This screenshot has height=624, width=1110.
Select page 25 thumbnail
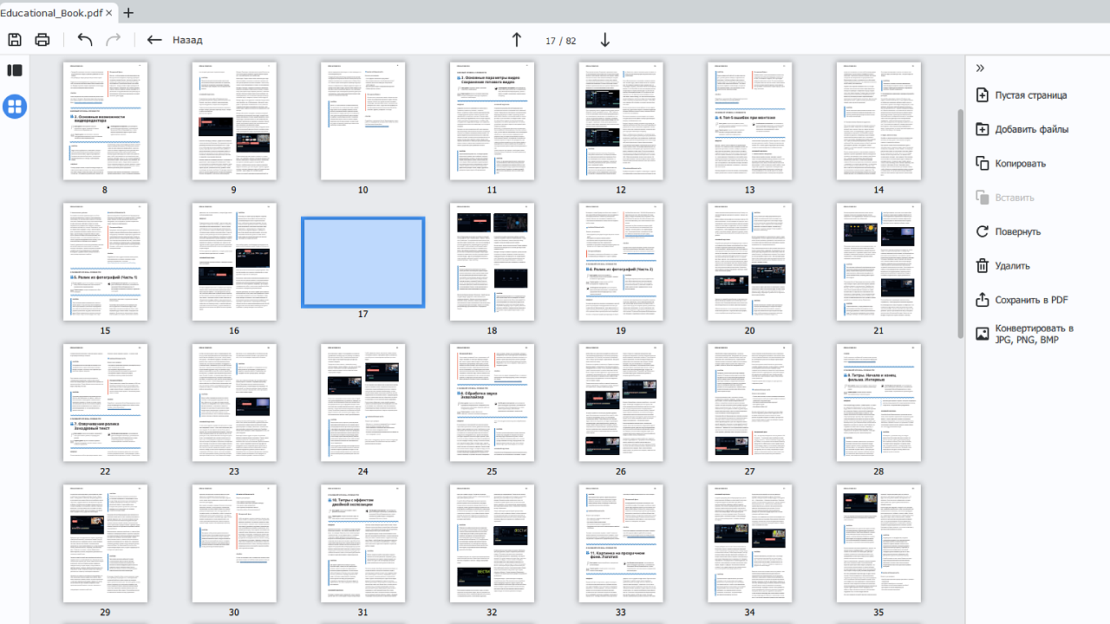[492, 402]
